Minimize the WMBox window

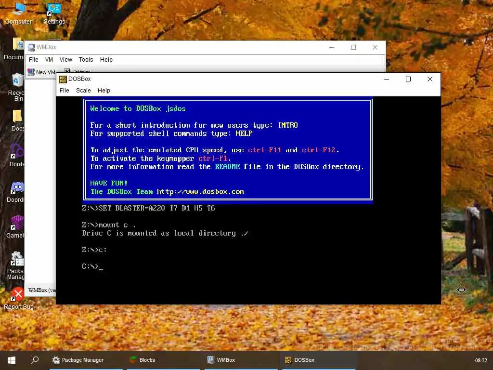point(332,47)
